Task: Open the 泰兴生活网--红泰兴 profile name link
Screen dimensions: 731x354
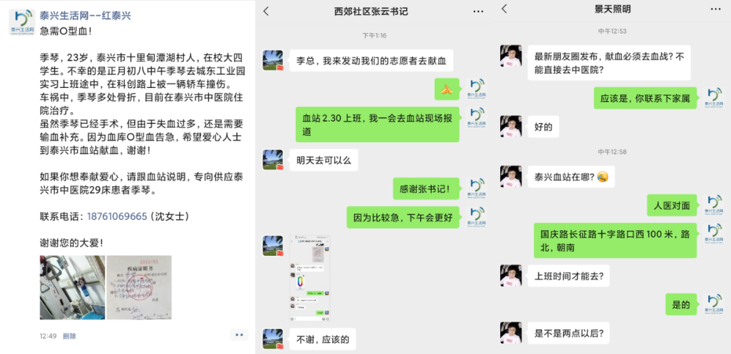Action: tap(85, 16)
